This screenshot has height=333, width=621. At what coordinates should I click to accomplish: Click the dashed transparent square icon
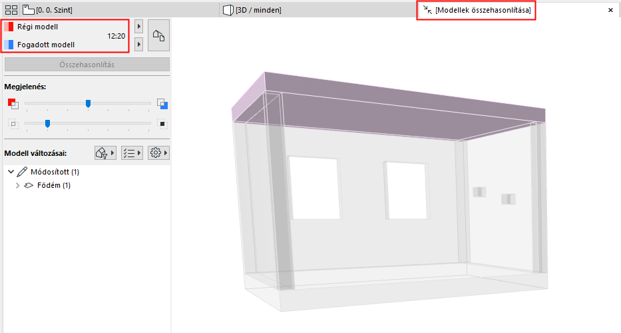pos(13,124)
